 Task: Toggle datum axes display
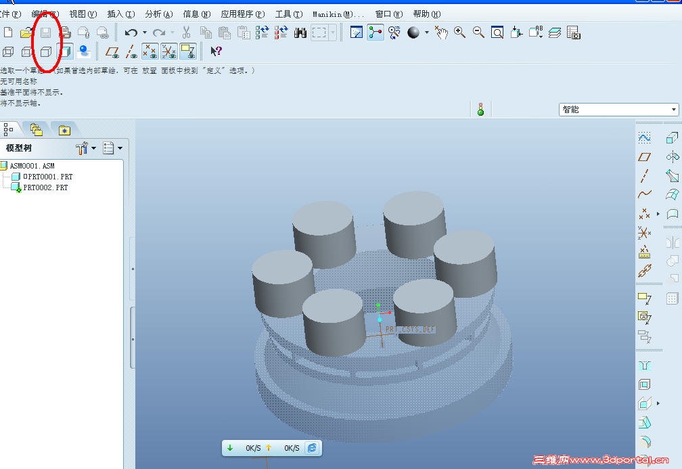click(x=131, y=51)
